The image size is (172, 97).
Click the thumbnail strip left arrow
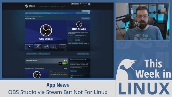[x=26, y=50]
